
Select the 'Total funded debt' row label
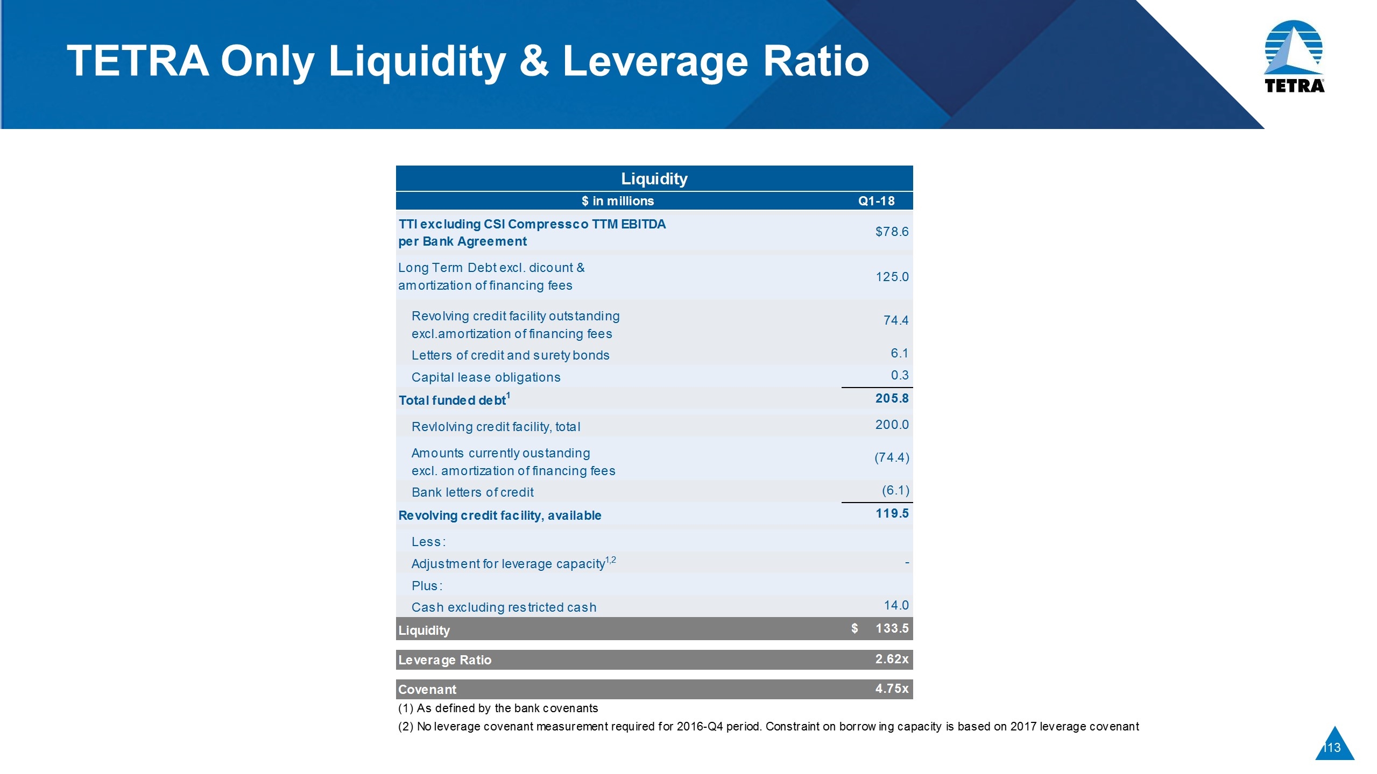pyautogui.click(x=454, y=399)
